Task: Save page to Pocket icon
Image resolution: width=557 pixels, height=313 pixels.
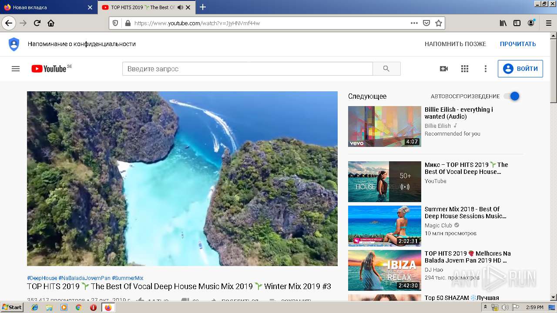Action: pyautogui.click(x=426, y=23)
